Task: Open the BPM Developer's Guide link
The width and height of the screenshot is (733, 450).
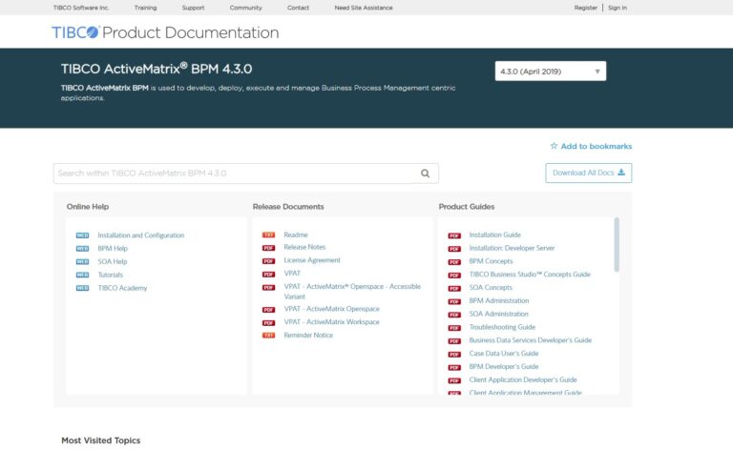Action: 504,367
